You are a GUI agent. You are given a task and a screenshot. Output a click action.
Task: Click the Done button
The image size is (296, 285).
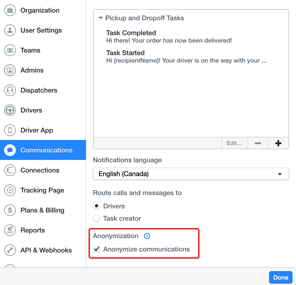(x=281, y=278)
